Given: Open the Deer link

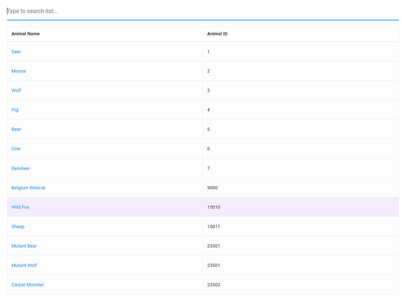Looking at the screenshot, I should tap(16, 52).
